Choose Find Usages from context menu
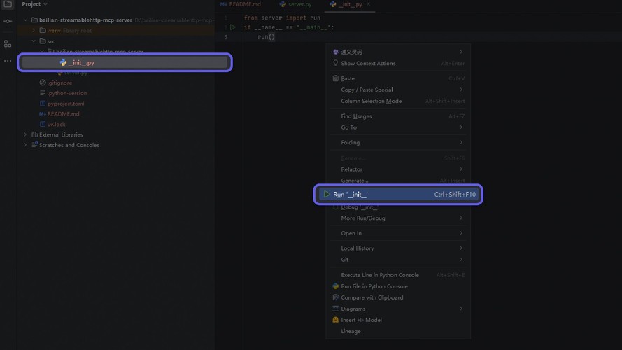The image size is (622, 350). pos(356,116)
